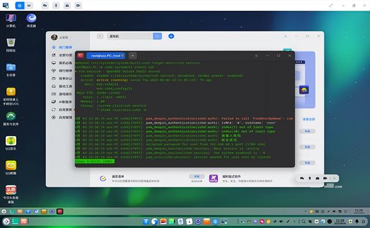Open the UOS quick start guide icon
This screenshot has height=228, width=370.
pos(11,96)
